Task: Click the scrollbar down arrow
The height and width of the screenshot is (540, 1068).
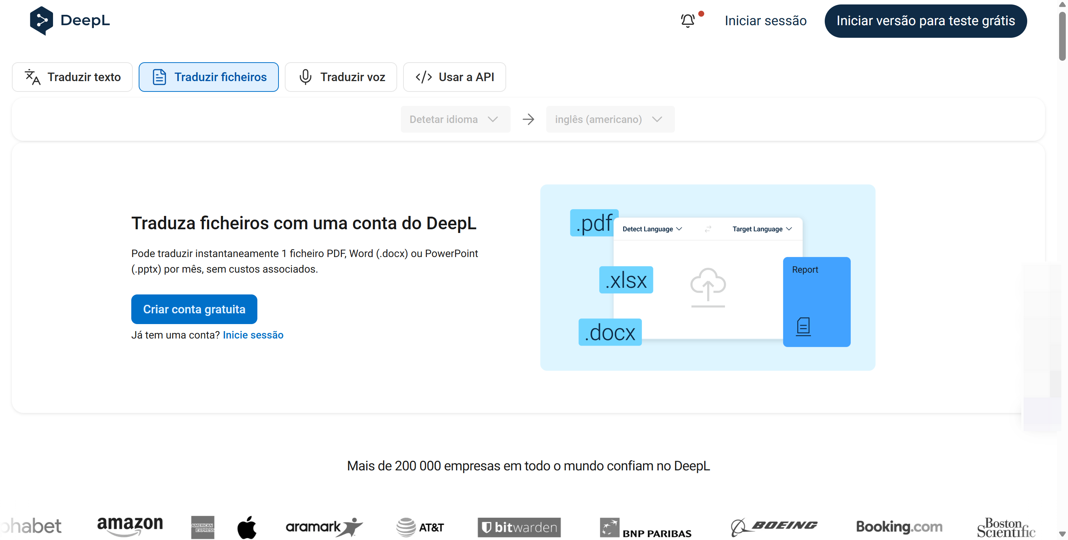Action: tap(1062, 534)
